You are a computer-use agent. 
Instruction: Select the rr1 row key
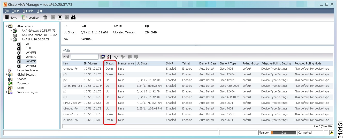(x=65, y=97)
